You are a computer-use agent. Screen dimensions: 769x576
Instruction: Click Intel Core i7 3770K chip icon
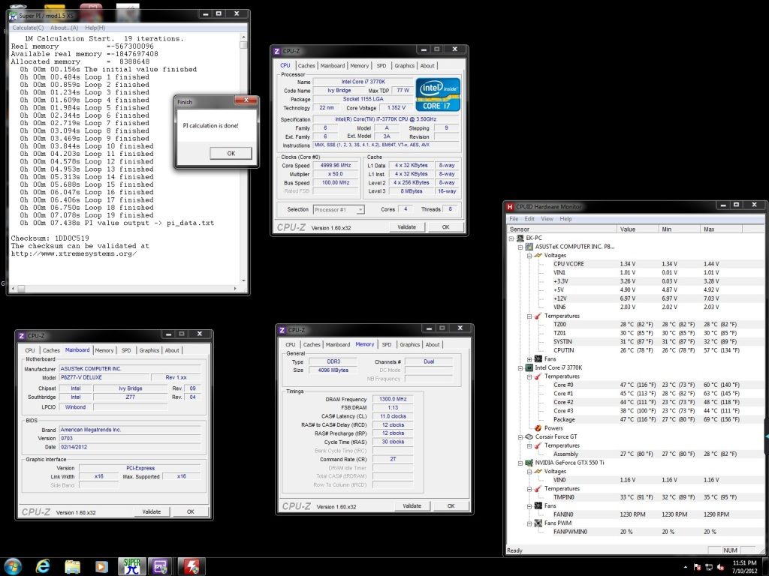[529, 367]
